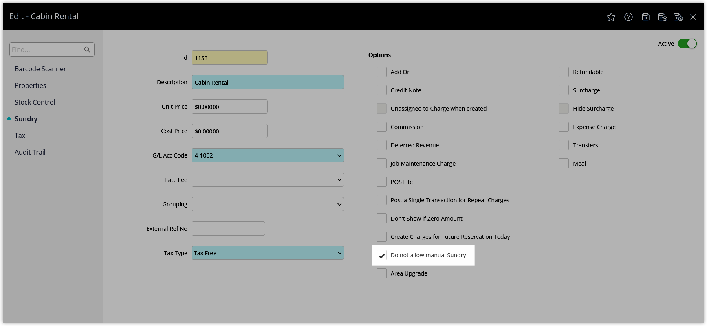
Task: Open the Tax section
Action: point(20,136)
